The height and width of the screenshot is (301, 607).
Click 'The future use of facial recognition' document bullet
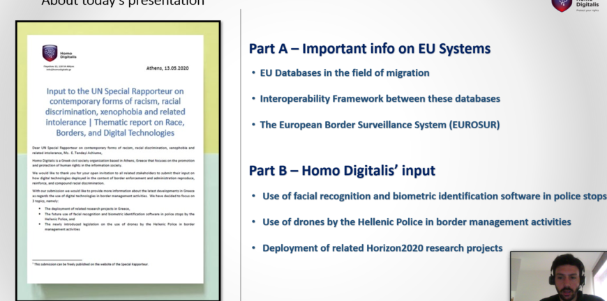[x=119, y=217]
